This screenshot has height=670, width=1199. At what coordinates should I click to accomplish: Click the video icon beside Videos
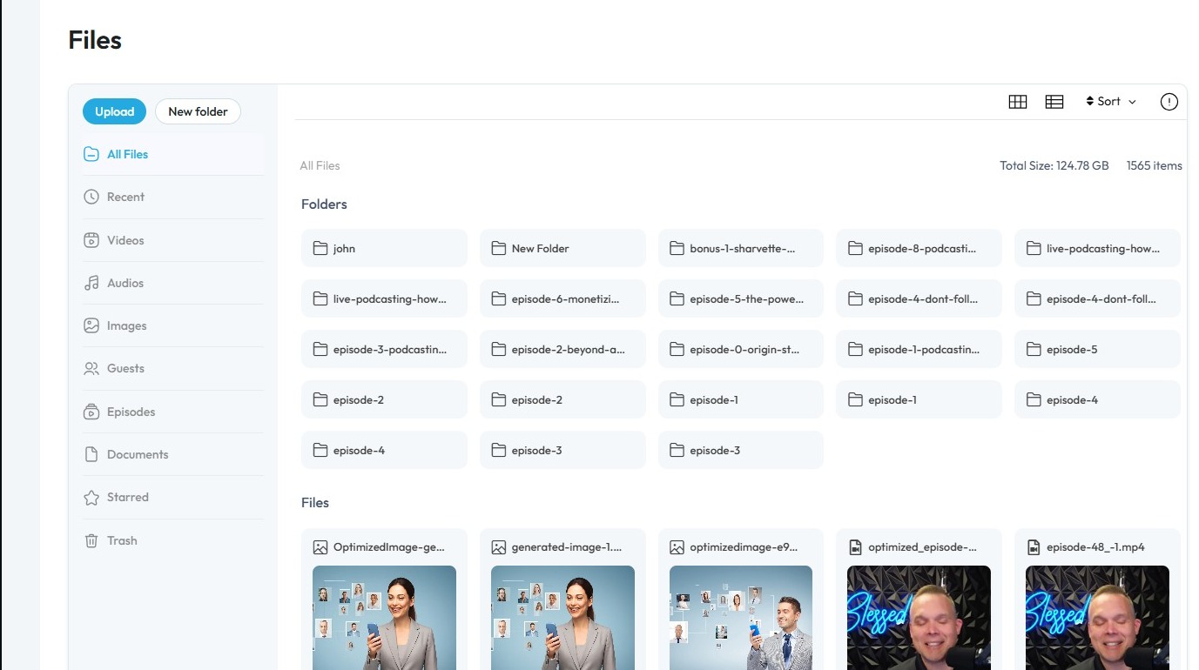(91, 240)
